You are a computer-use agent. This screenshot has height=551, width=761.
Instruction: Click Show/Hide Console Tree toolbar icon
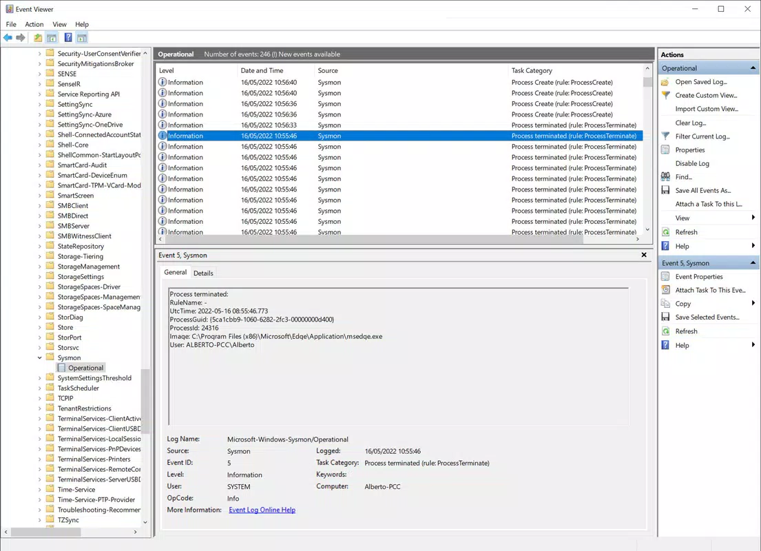coord(52,38)
